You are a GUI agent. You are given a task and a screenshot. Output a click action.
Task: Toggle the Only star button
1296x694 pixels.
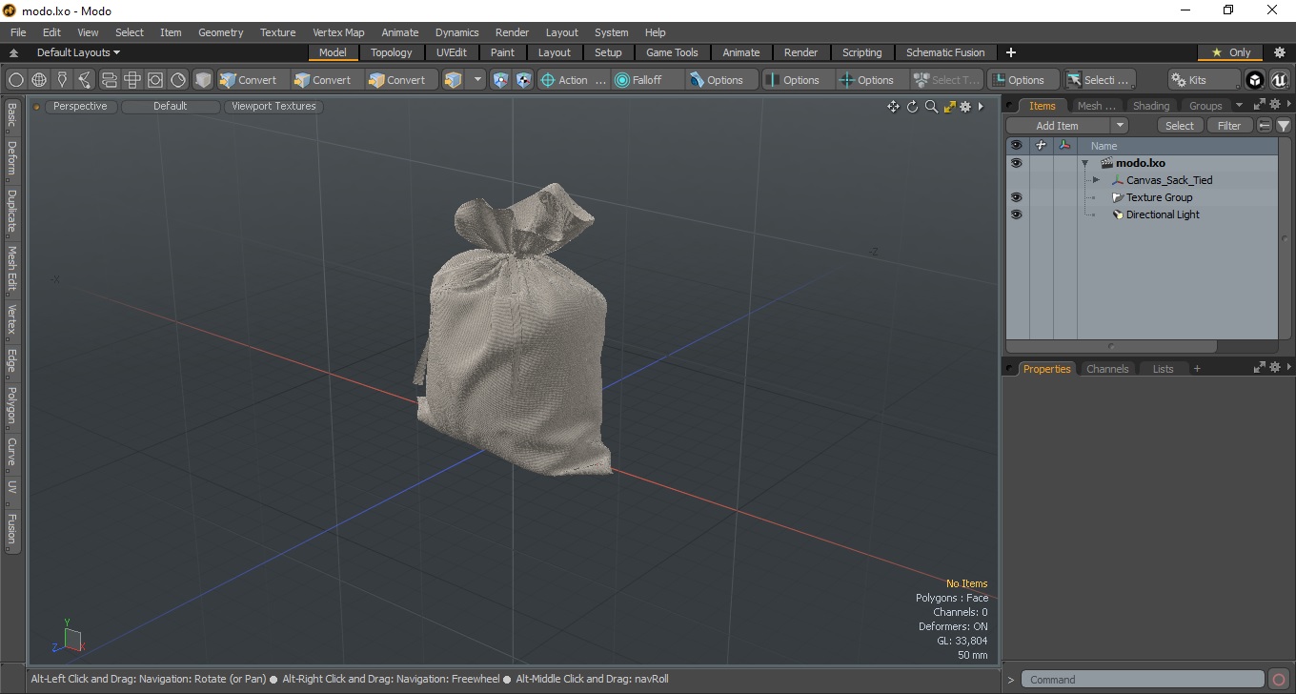1230,52
